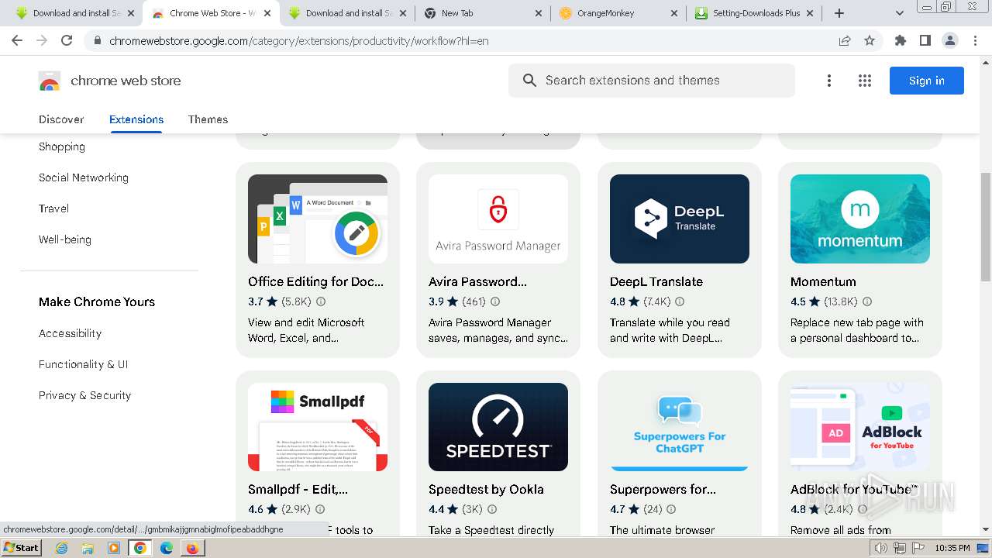Open the Accessibility category
The image size is (992, 558).
pos(70,333)
